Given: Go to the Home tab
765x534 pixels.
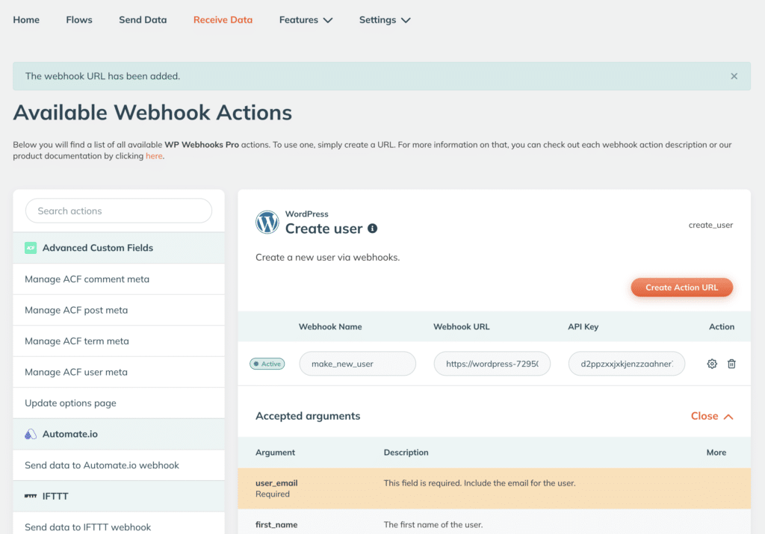Looking at the screenshot, I should (x=26, y=20).
